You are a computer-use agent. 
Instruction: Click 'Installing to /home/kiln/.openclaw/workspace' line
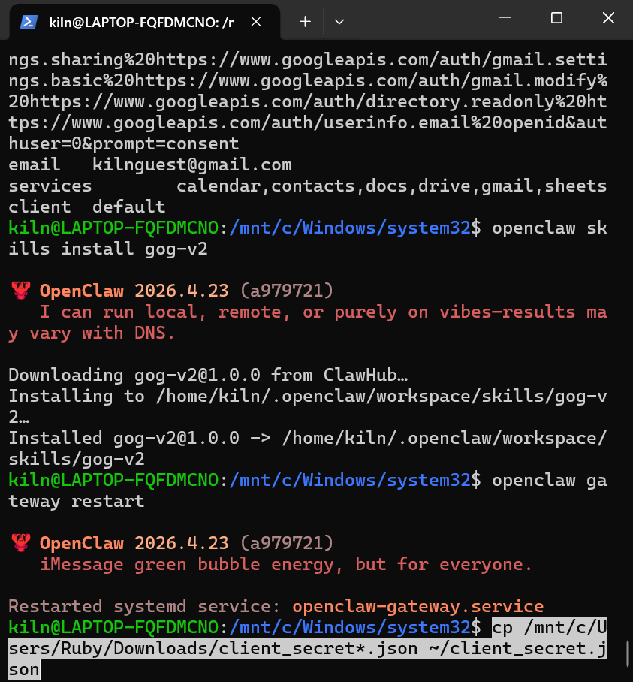click(308, 396)
